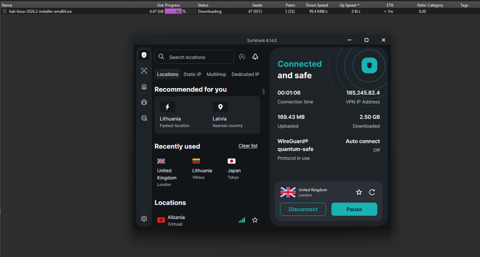
Task: Click the torrent download status icon
Action: (4, 11)
